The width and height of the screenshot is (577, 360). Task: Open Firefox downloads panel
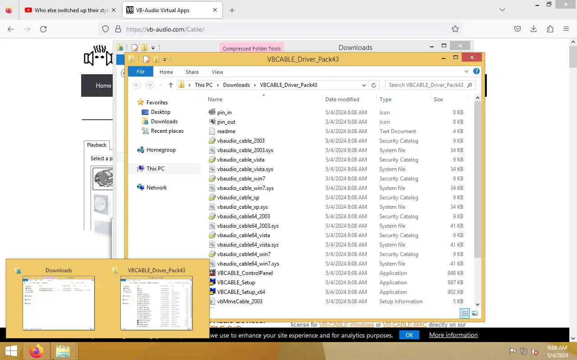click(534, 29)
